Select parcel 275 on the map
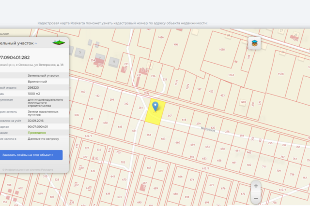The width and height of the screenshot is (310, 206). [x=227, y=132]
